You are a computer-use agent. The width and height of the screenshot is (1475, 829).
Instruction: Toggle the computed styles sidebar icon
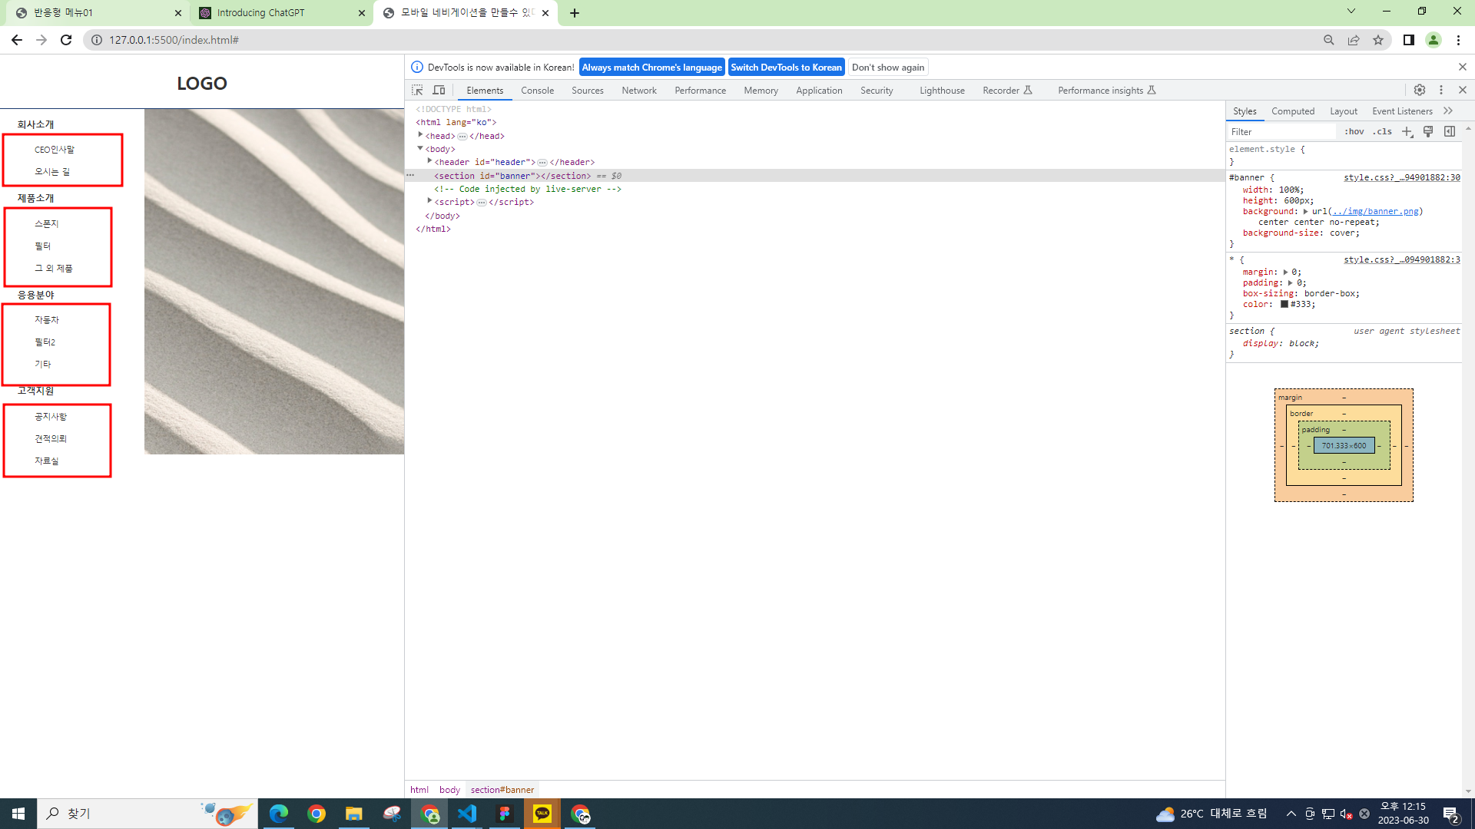pos(1450,131)
